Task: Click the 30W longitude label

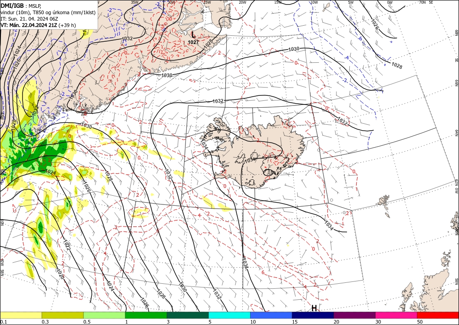Action: pos(171,2)
